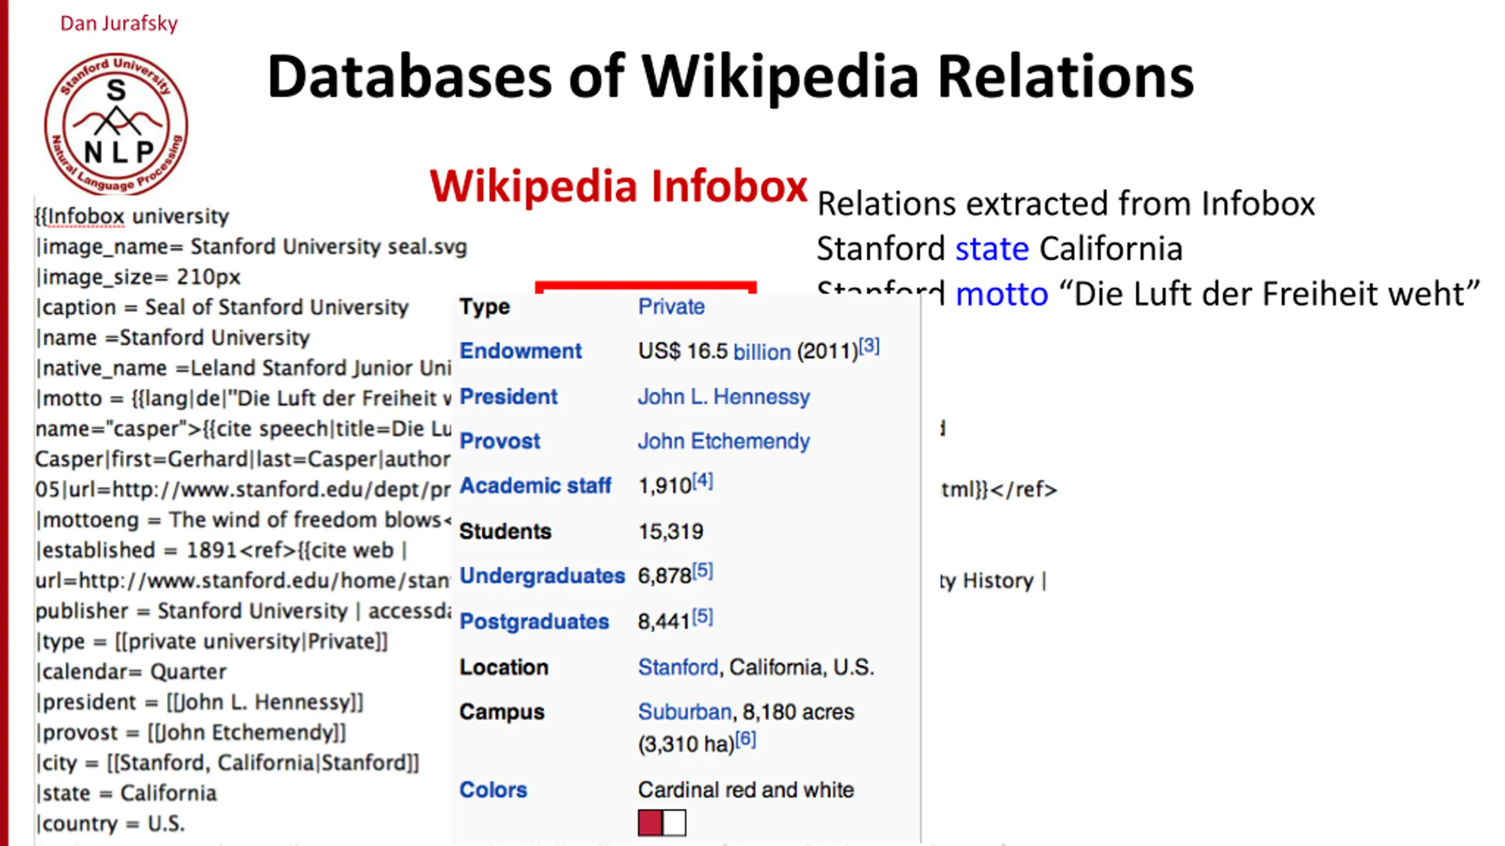The image size is (1505, 846).
Task: Click the Postgraduates link
Action: point(534,622)
